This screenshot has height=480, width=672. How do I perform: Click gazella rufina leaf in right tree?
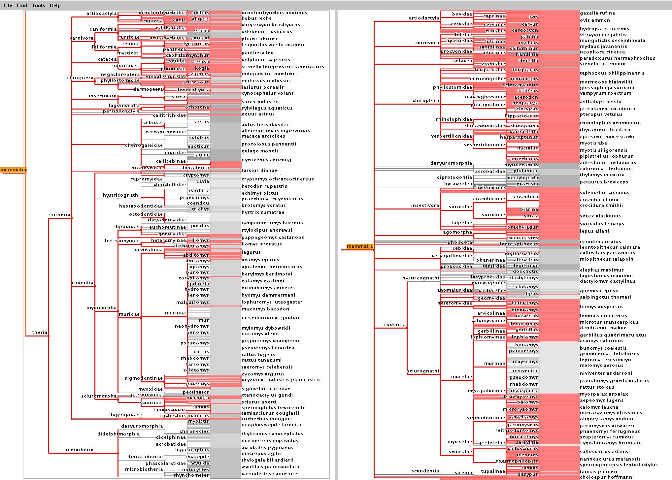(597, 13)
